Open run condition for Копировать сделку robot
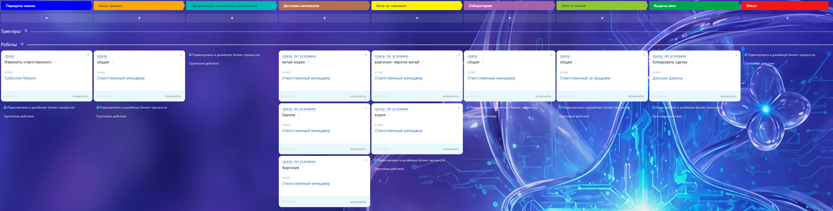The height and width of the screenshot is (211, 833). 669,56
